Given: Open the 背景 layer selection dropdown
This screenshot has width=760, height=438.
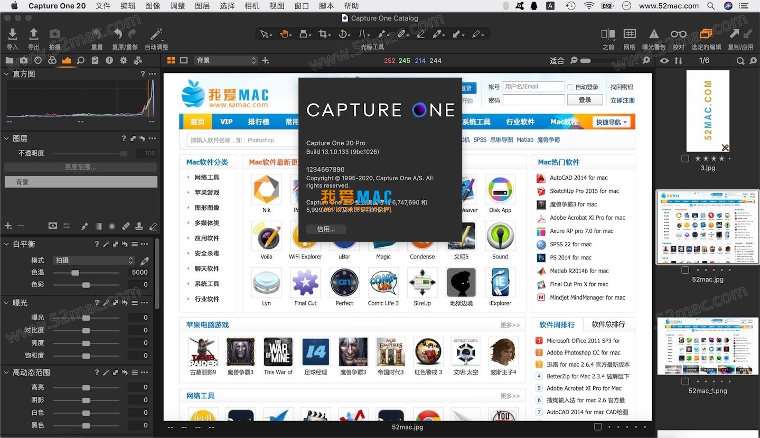Looking at the screenshot, I should click(x=226, y=60).
